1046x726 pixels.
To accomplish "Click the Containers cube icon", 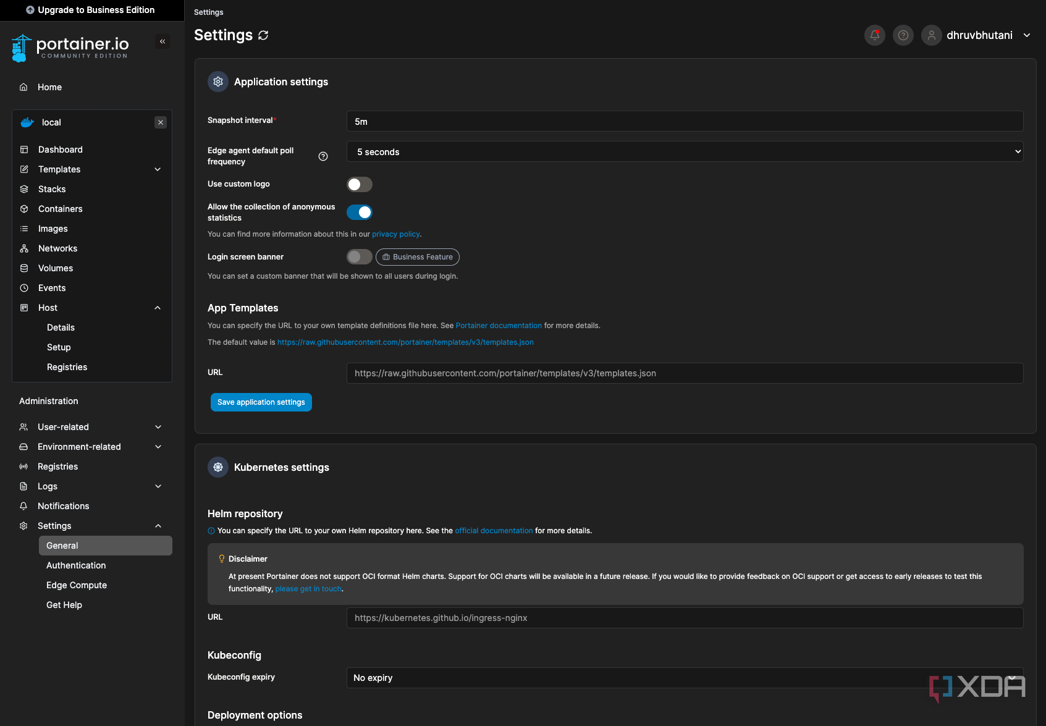I will [24, 209].
